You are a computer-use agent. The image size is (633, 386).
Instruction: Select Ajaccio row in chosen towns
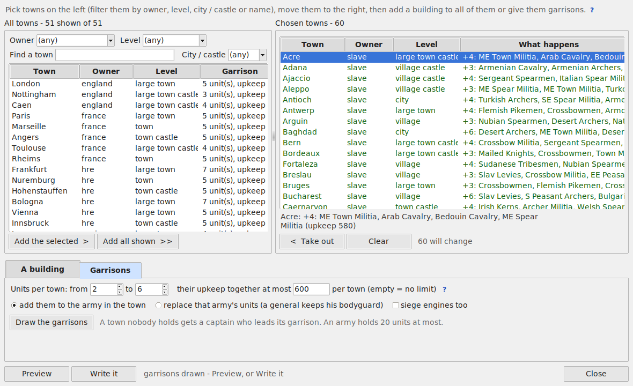tap(453, 79)
